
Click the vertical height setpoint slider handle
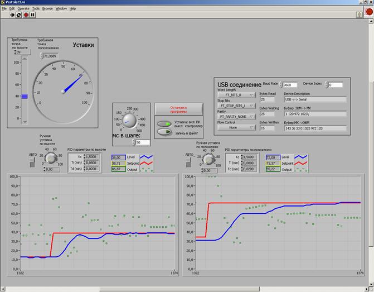coord(25,96)
